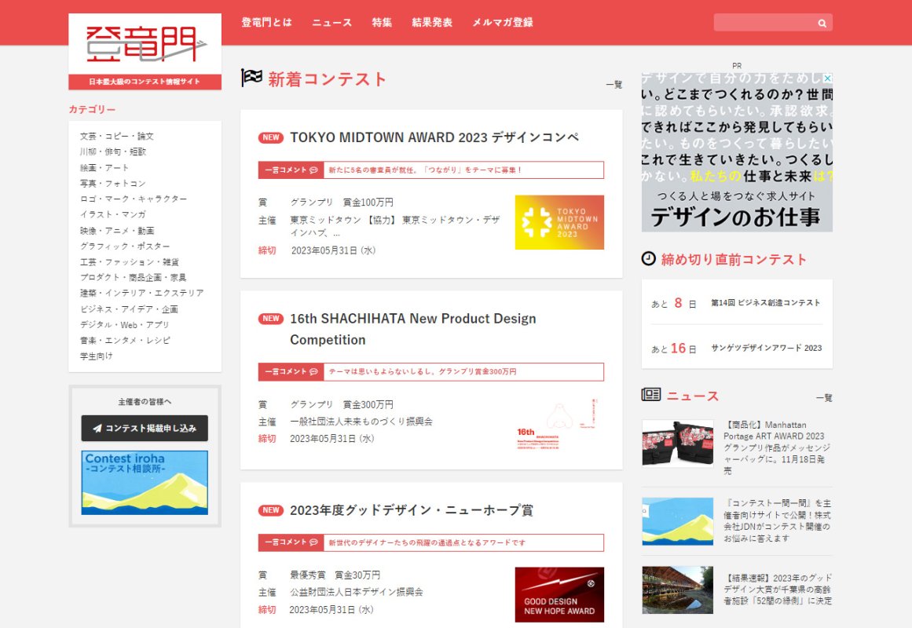Screen dimensions: 912x628
Task: Click NEW badge on TOKYO MIDTOWN AWARD
Action: pyautogui.click(x=271, y=138)
